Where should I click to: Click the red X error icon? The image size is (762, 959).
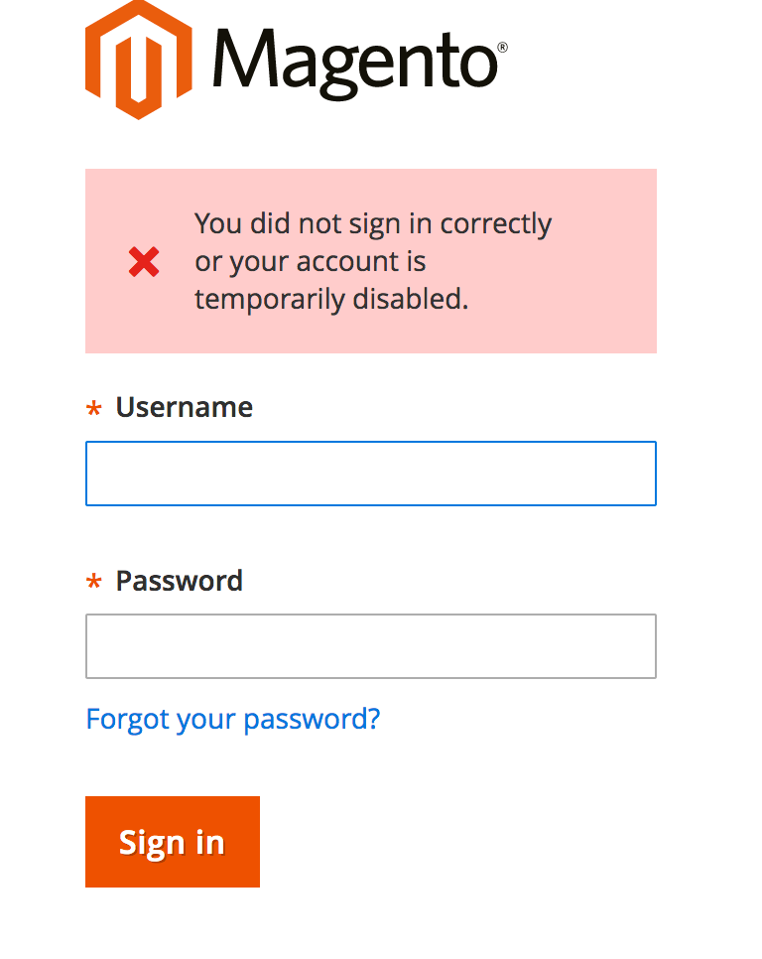144,262
